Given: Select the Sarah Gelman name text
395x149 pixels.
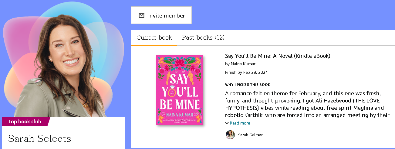Looking at the screenshot, I should click(x=251, y=135).
